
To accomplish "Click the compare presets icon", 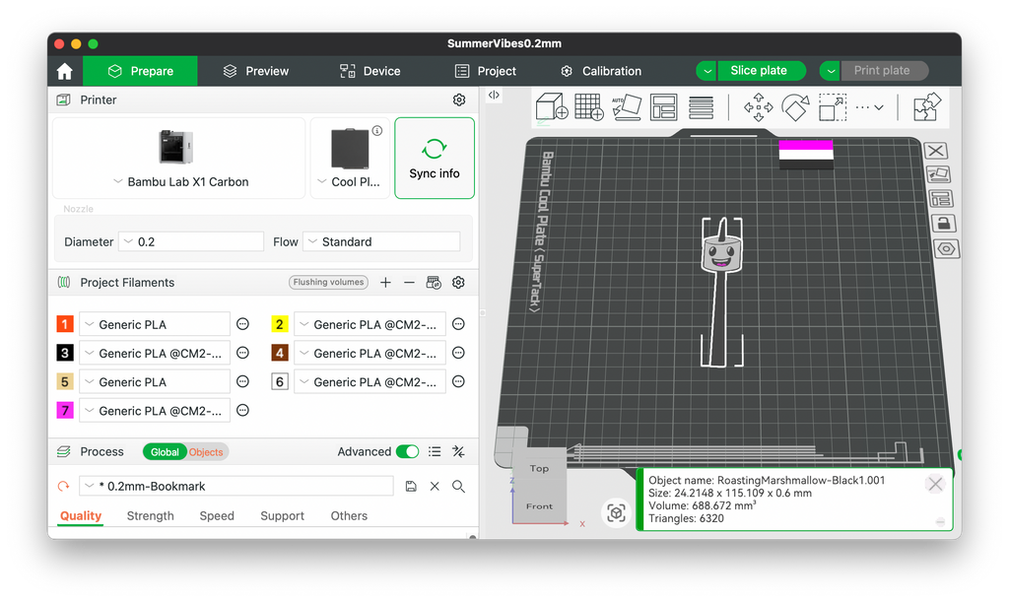I will (x=458, y=451).
